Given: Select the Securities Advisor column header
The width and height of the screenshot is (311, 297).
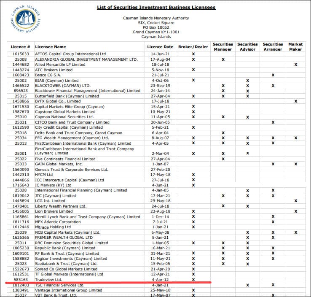Looking at the screenshot, I should 247,47.
